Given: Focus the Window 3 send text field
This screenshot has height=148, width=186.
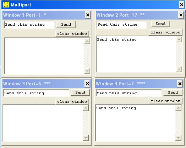Looking at the screenshot, I should point(36,93).
